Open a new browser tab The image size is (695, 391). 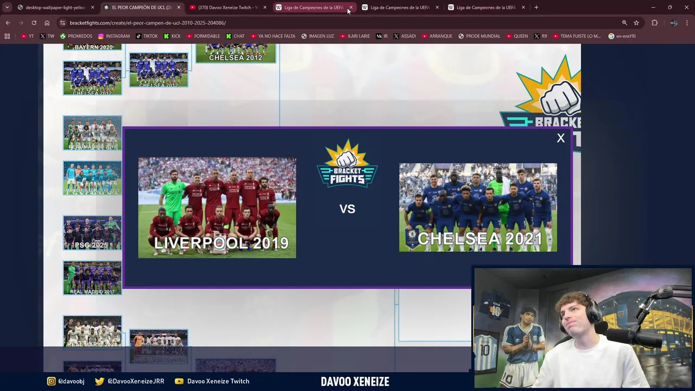536,8
